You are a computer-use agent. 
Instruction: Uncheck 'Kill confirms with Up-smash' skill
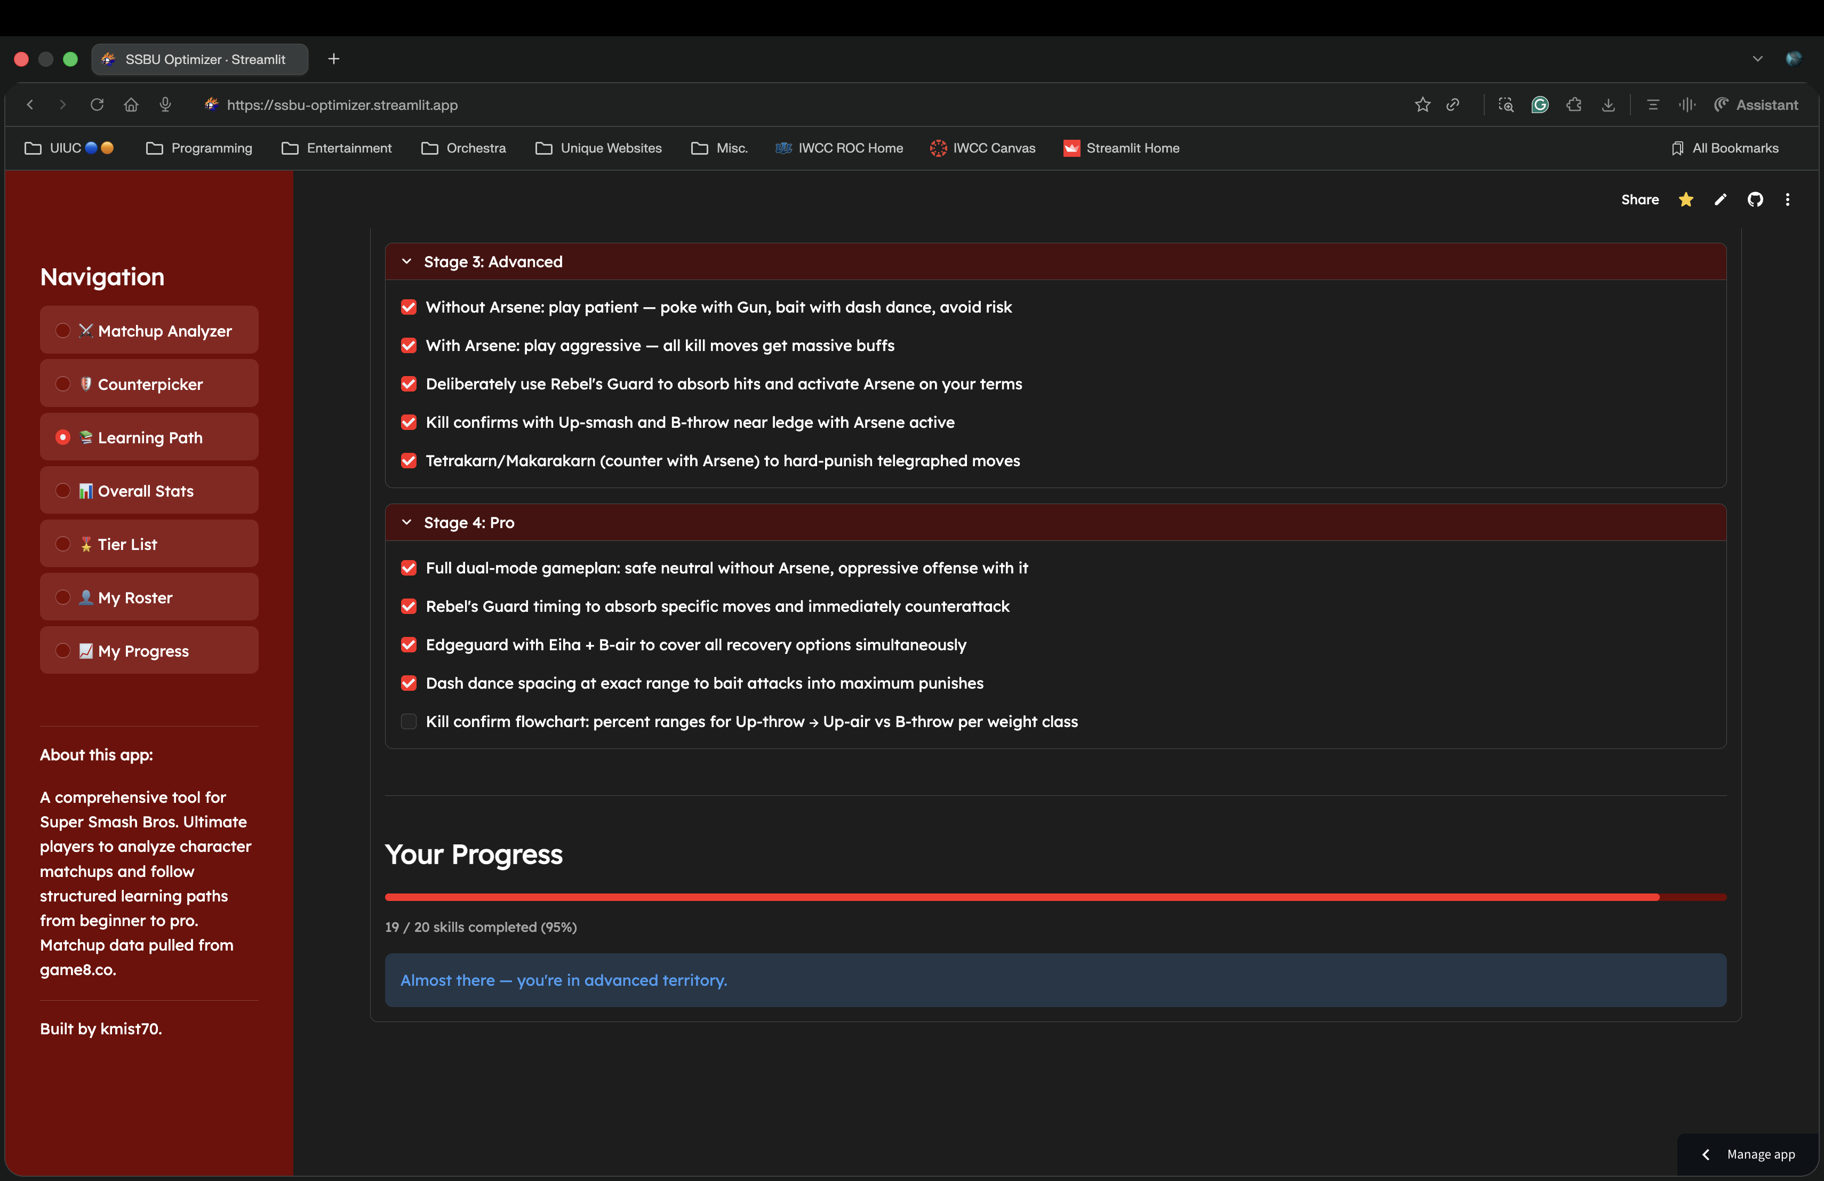(409, 422)
